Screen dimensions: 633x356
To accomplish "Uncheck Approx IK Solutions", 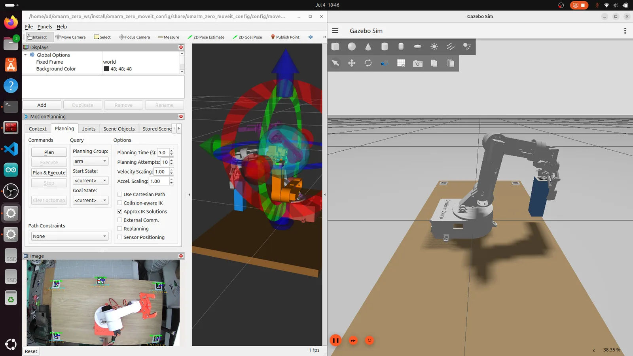I will (x=120, y=212).
